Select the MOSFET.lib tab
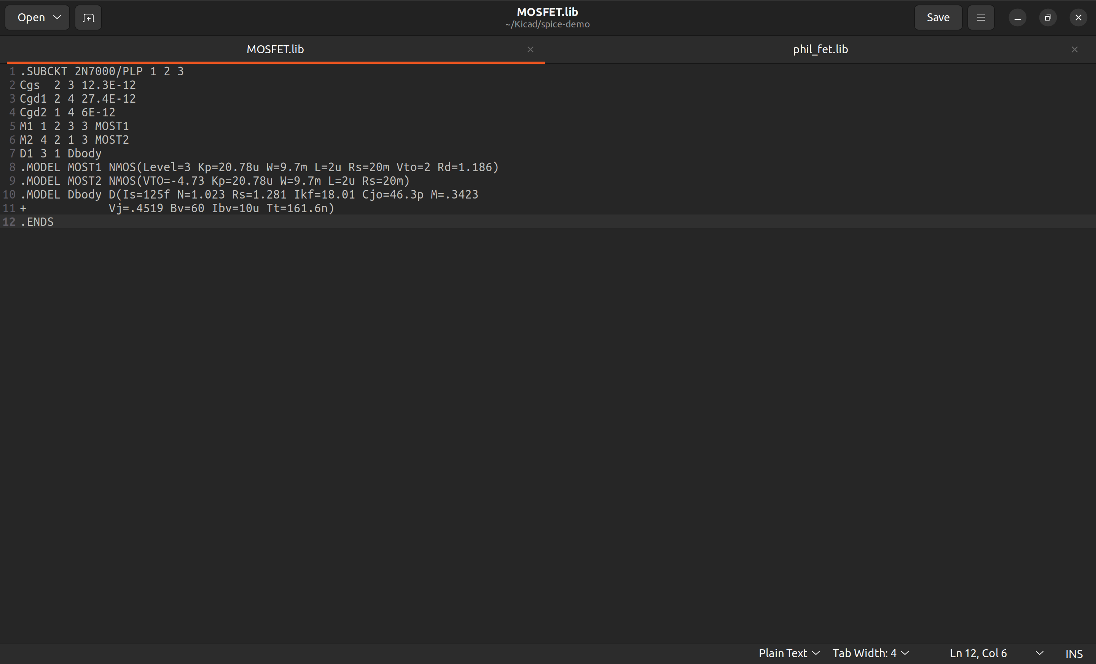 (275, 49)
